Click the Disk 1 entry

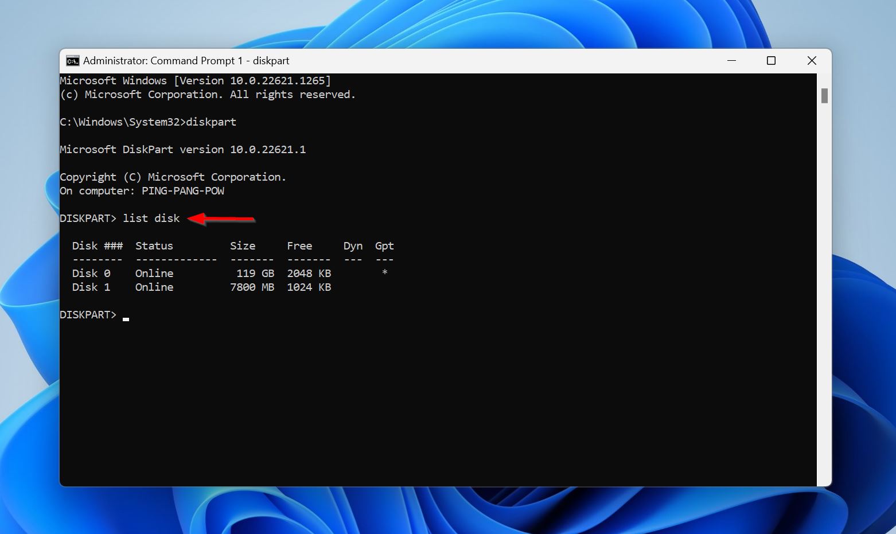pyautogui.click(x=91, y=287)
